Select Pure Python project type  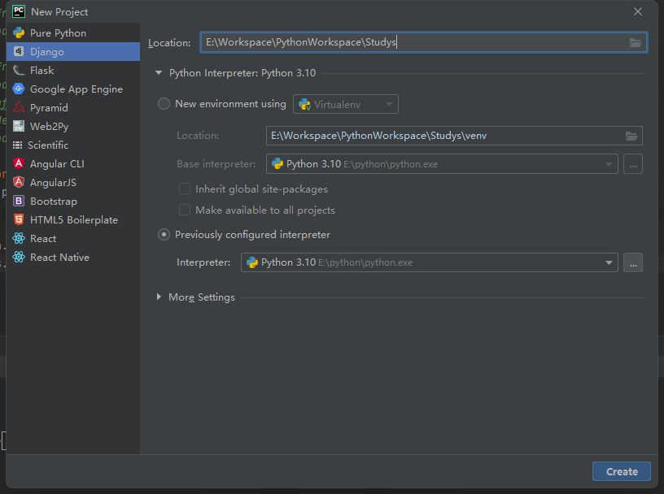point(73,33)
